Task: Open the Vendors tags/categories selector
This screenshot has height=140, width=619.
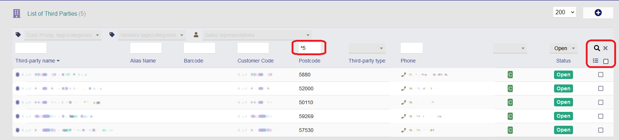Action: click(152, 35)
